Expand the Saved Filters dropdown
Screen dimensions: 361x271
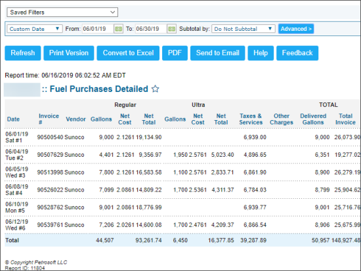[62, 12]
